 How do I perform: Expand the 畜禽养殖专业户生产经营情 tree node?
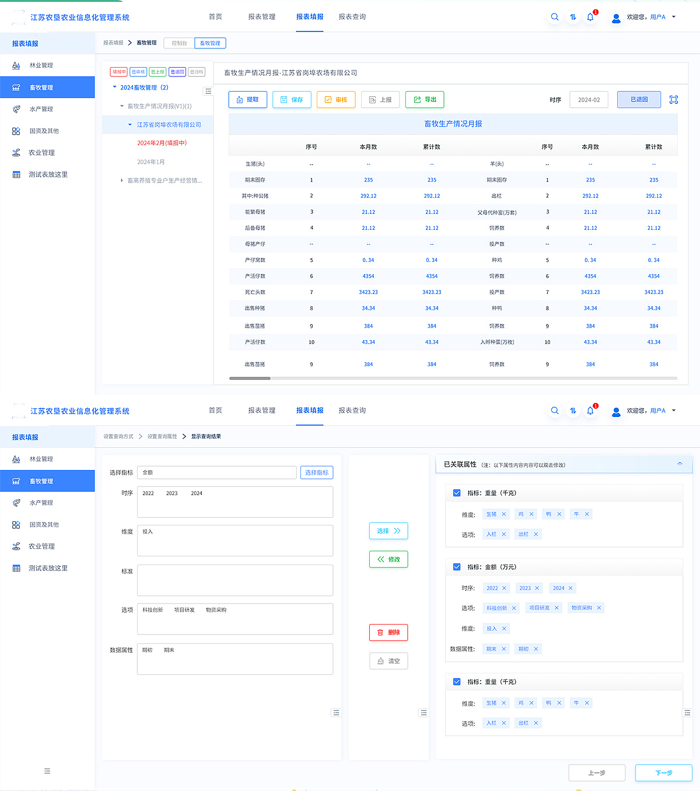(x=122, y=181)
